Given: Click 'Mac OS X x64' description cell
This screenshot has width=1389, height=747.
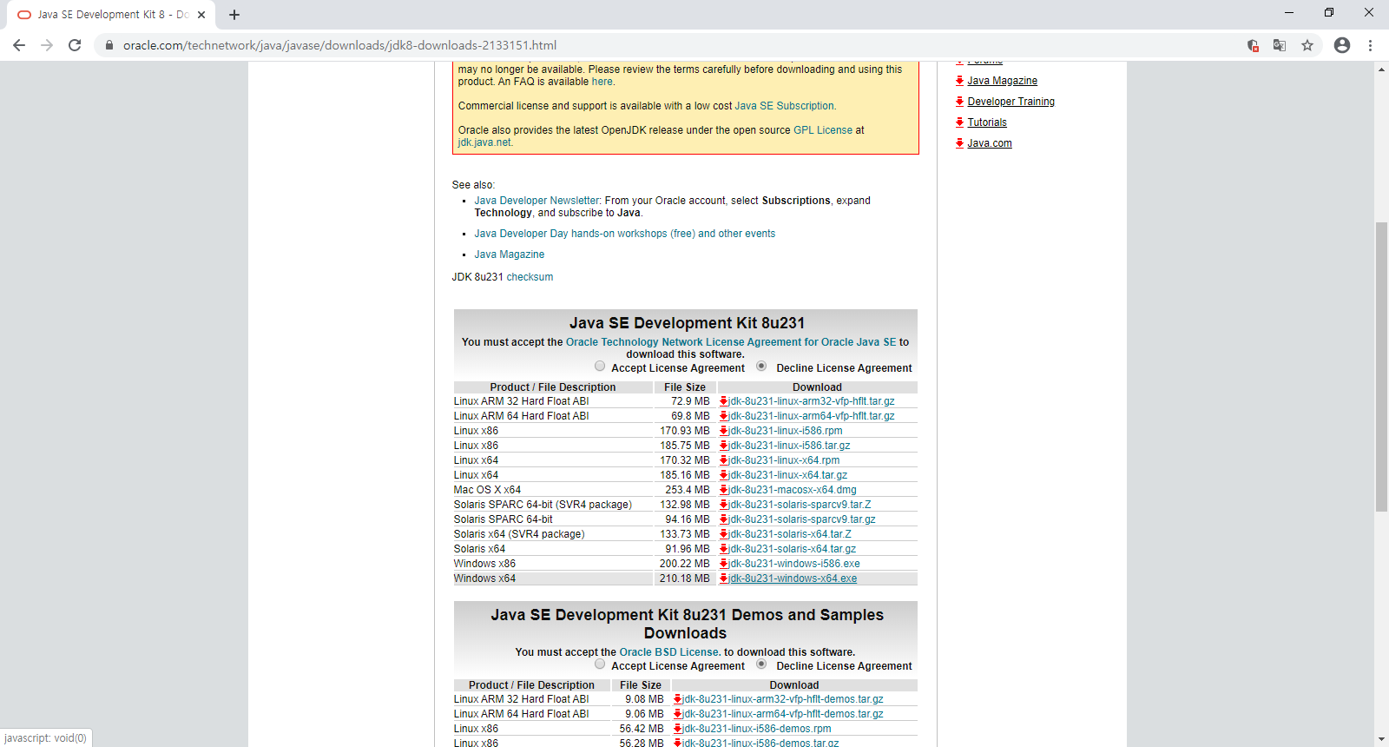Looking at the screenshot, I should point(553,490).
